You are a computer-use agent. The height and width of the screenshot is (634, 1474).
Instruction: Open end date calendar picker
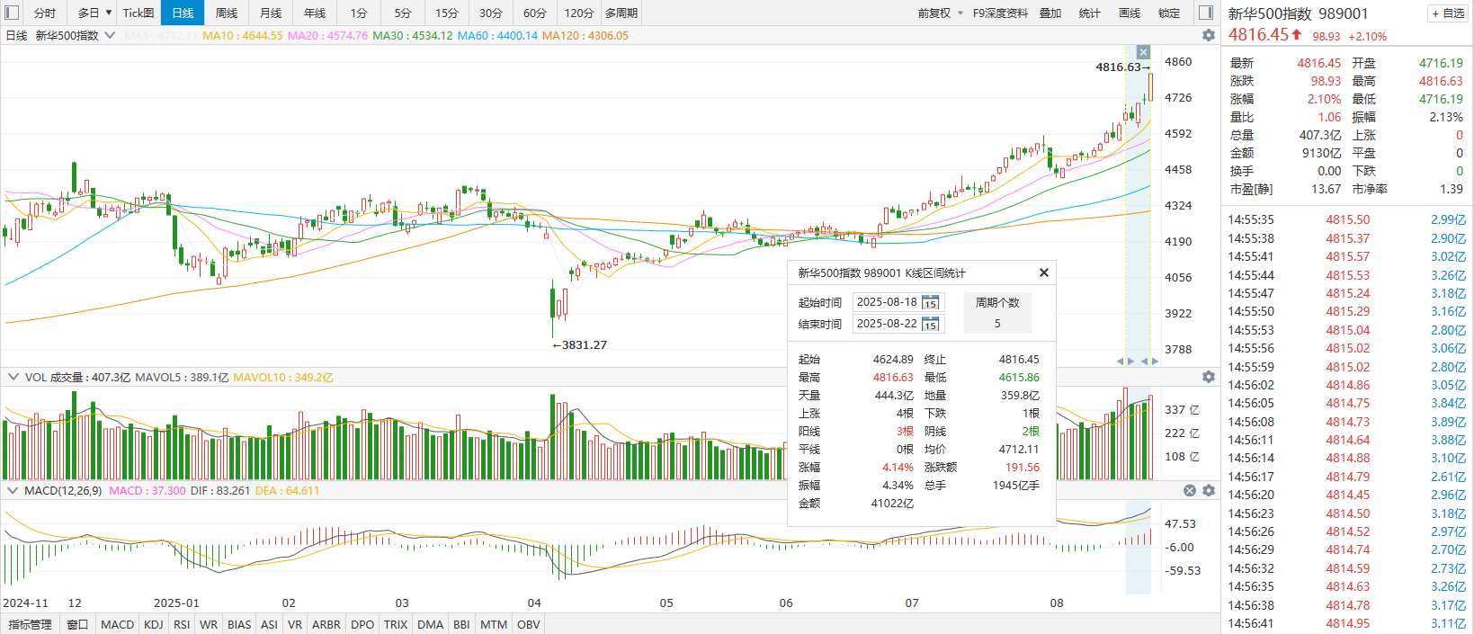click(x=931, y=325)
